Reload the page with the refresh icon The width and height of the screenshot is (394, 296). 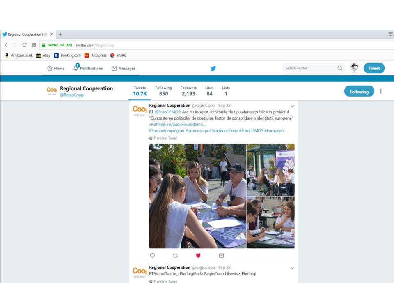[x=24, y=45]
